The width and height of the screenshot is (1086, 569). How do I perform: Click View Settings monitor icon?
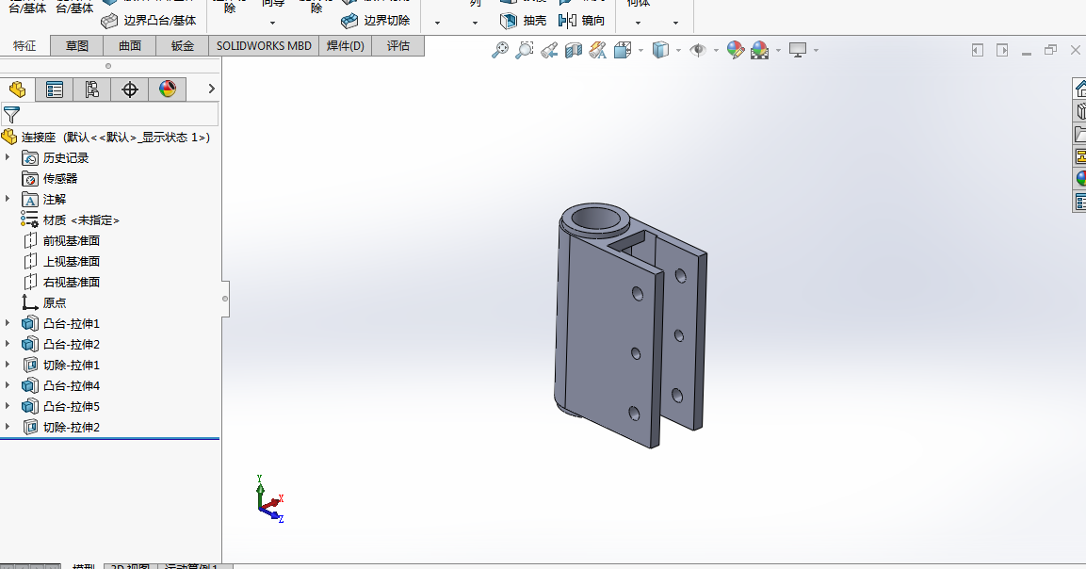coord(798,50)
